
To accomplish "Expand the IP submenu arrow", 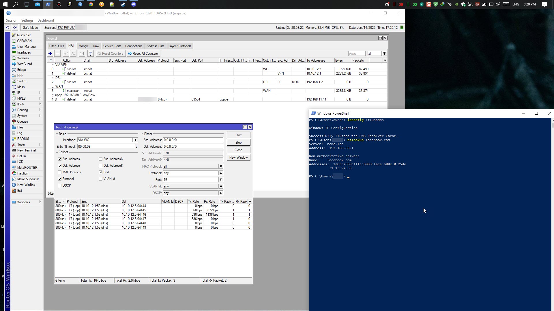I will [40, 93].
